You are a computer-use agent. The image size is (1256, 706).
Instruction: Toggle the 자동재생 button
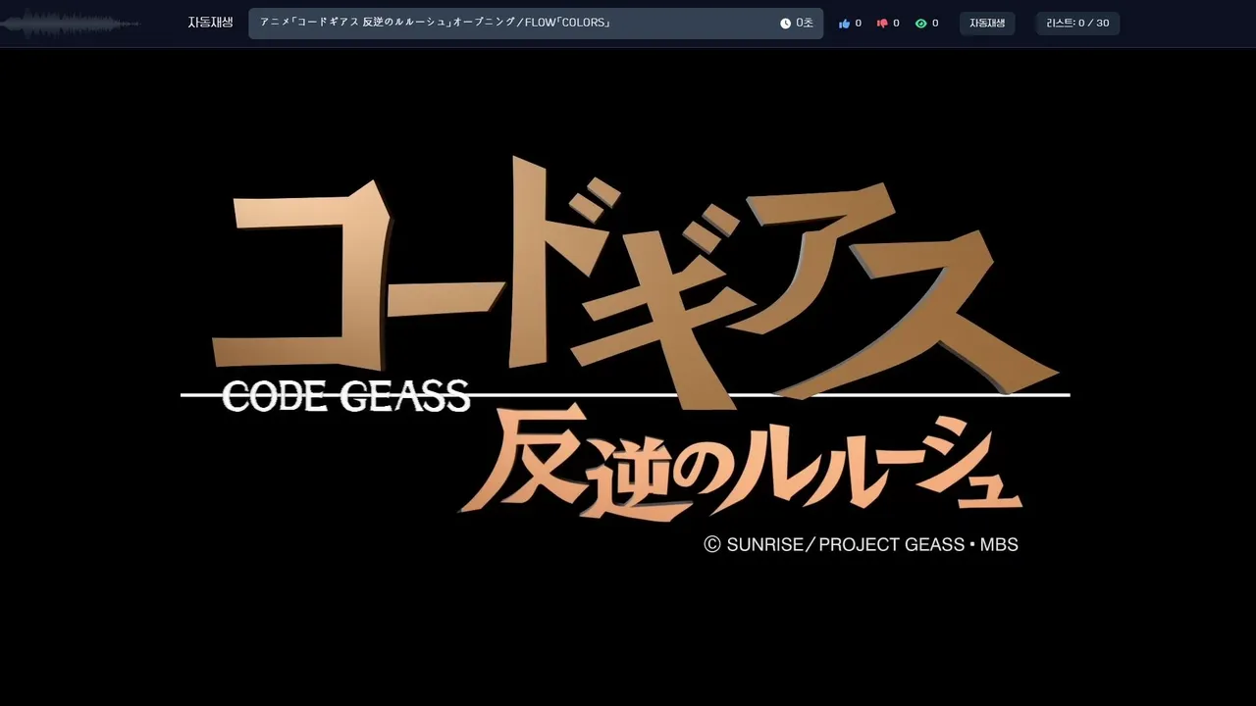coord(987,24)
